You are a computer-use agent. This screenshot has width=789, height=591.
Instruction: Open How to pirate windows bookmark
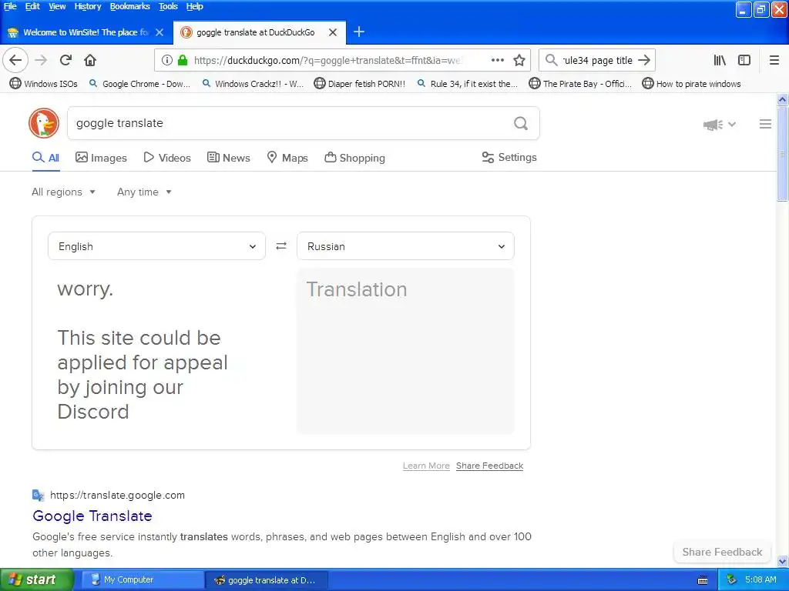tap(691, 84)
